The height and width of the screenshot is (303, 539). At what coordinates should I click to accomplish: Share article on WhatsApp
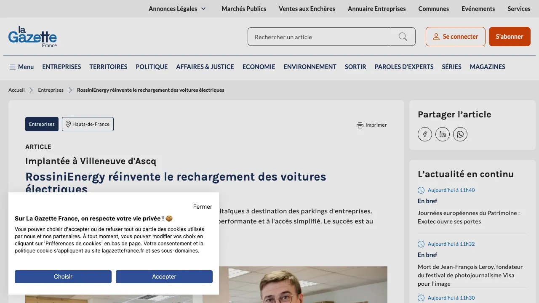pyautogui.click(x=460, y=134)
